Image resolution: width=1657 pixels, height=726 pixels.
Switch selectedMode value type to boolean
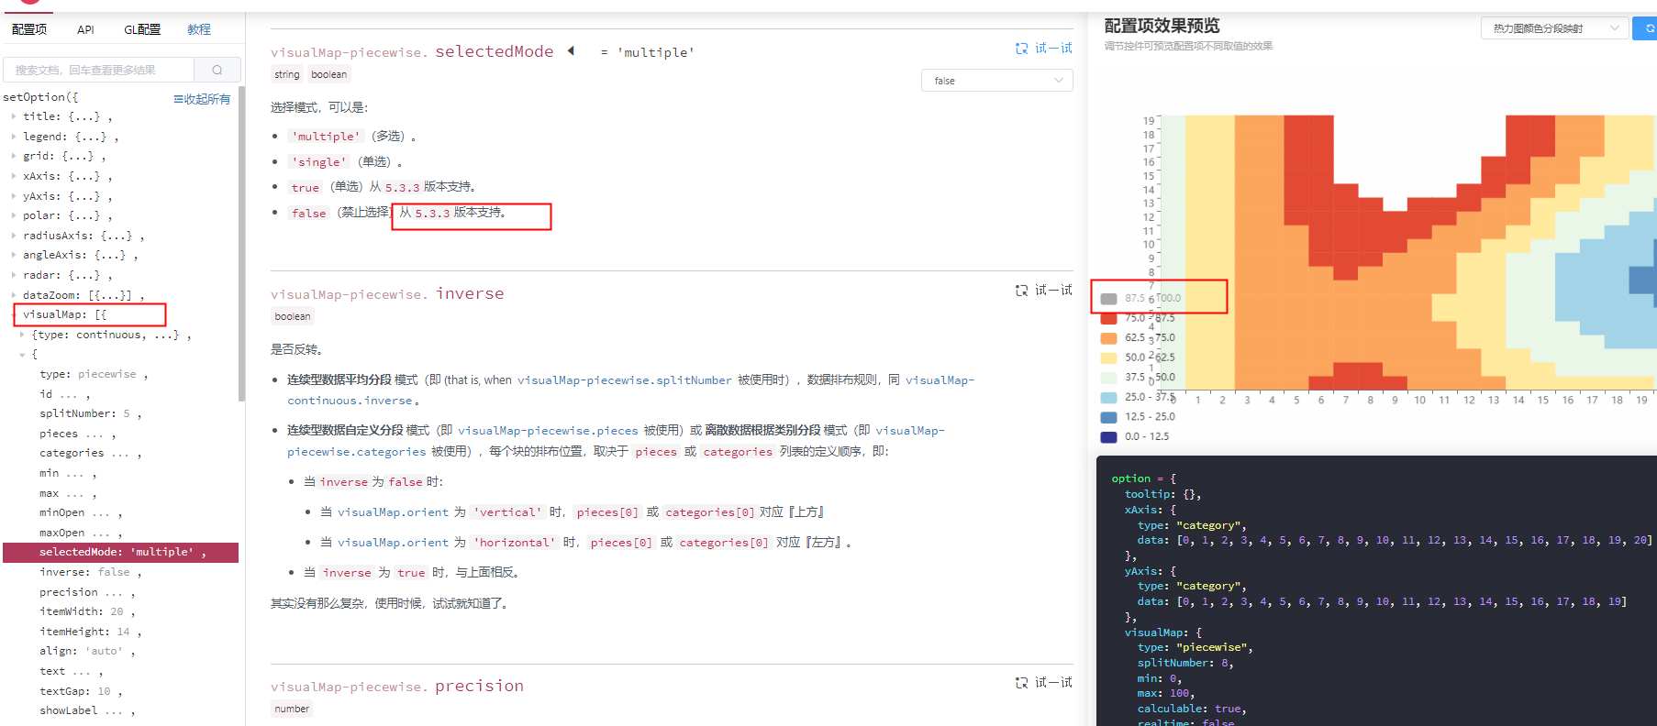click(329, 75)
